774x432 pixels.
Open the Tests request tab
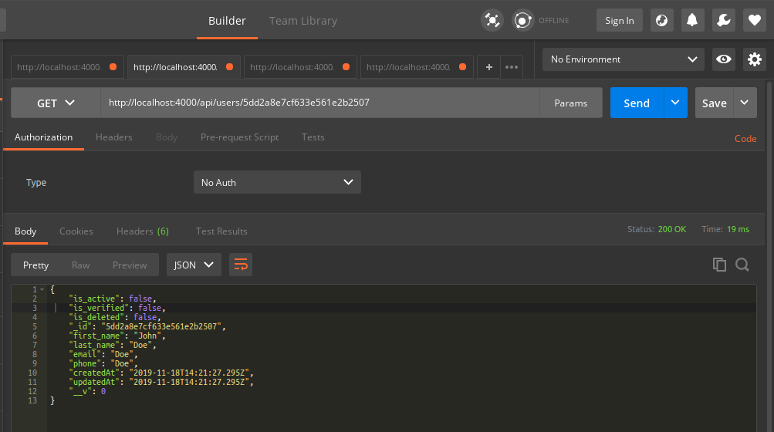(x=313, y=137)
